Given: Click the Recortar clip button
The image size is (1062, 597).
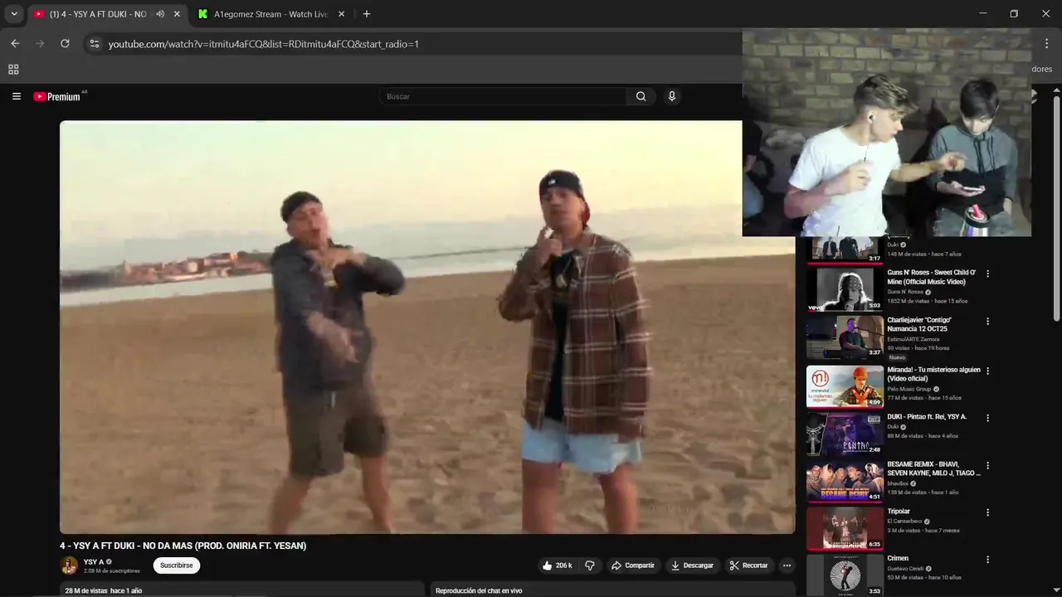Looking at the screenshot, I should click(x=748, y=565).
